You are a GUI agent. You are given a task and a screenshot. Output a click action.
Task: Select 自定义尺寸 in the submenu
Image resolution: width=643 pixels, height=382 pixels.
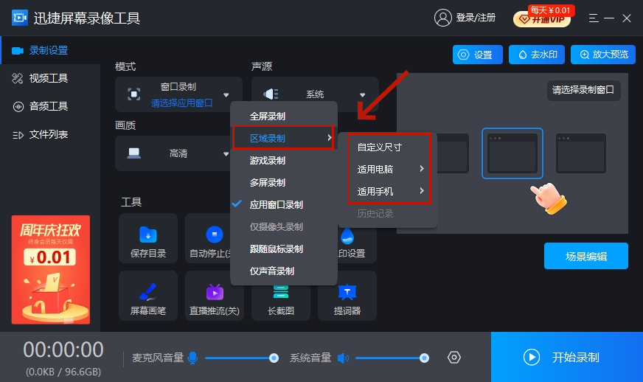389,147
